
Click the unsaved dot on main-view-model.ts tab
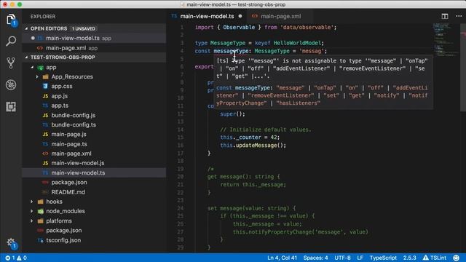click(x=240, y=16)
